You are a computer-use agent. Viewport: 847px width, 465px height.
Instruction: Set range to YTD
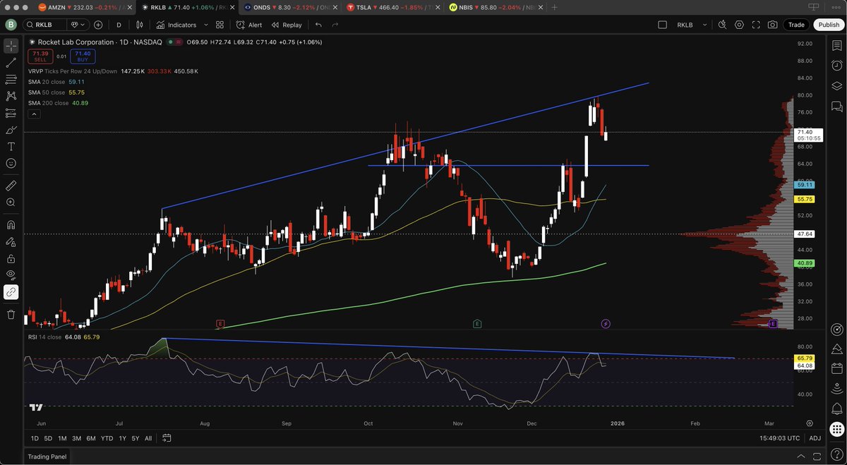pyautogui.click(x=107, y=438)
